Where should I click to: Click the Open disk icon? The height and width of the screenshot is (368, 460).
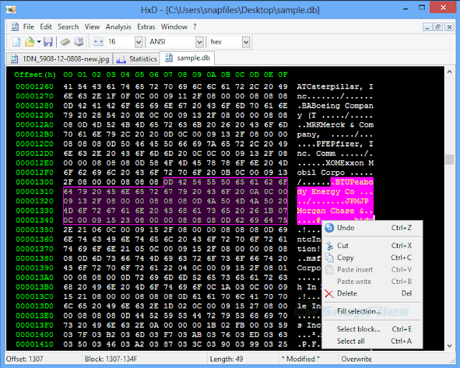click(x=78, y=42)
